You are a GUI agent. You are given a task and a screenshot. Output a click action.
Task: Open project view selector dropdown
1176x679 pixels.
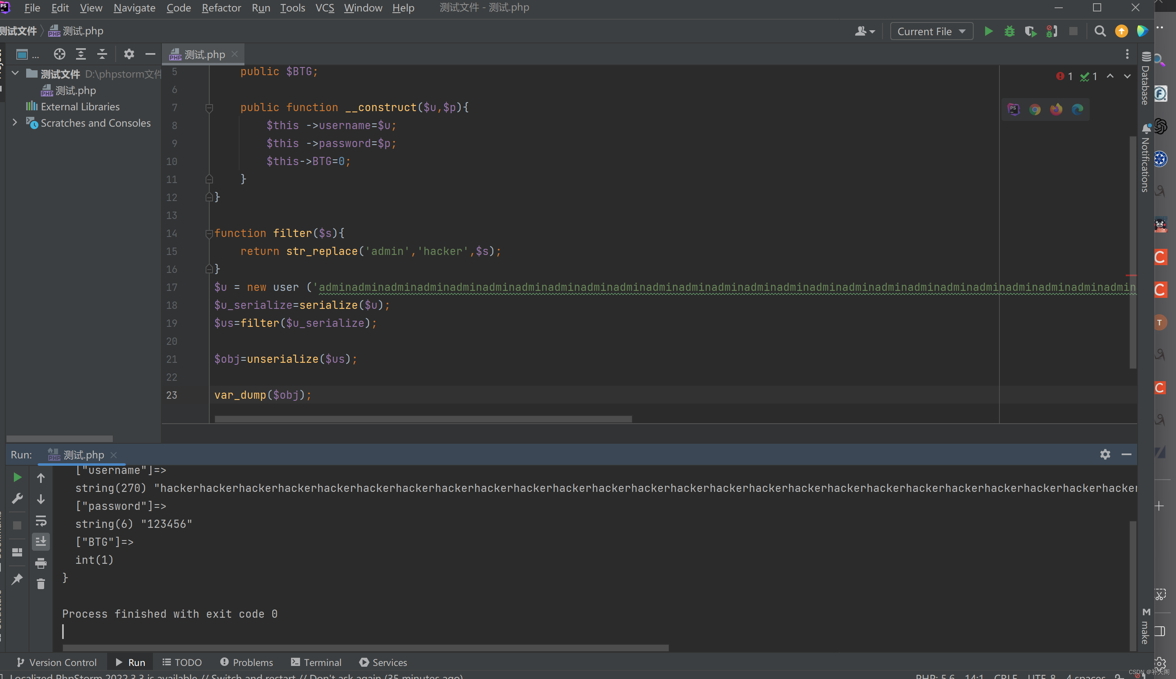[27, 54]
